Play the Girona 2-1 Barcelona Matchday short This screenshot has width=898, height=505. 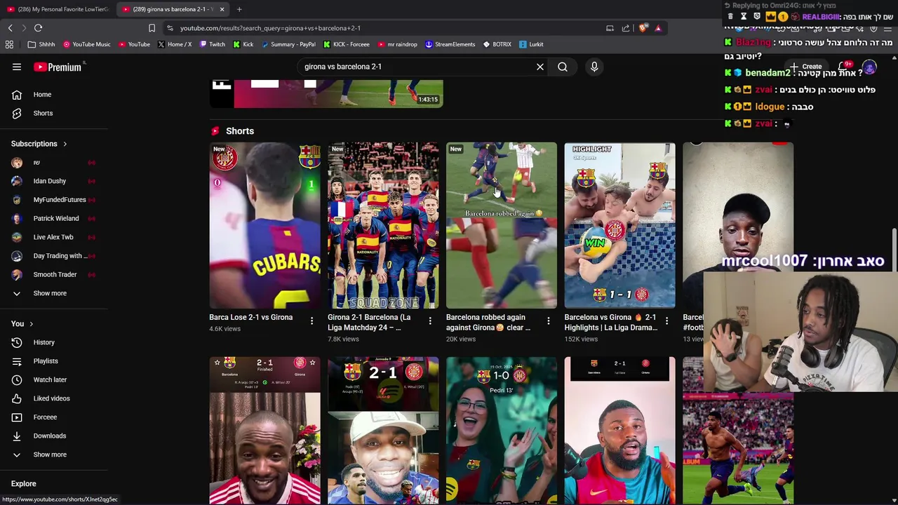383,225
